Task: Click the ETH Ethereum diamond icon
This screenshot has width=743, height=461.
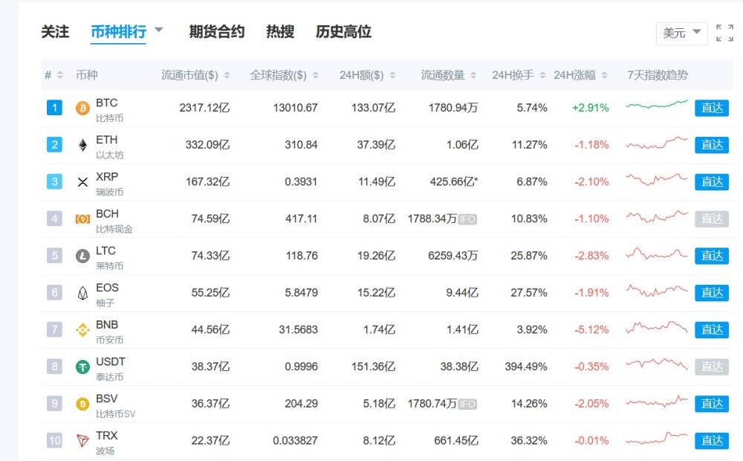Action: [82, 145]
